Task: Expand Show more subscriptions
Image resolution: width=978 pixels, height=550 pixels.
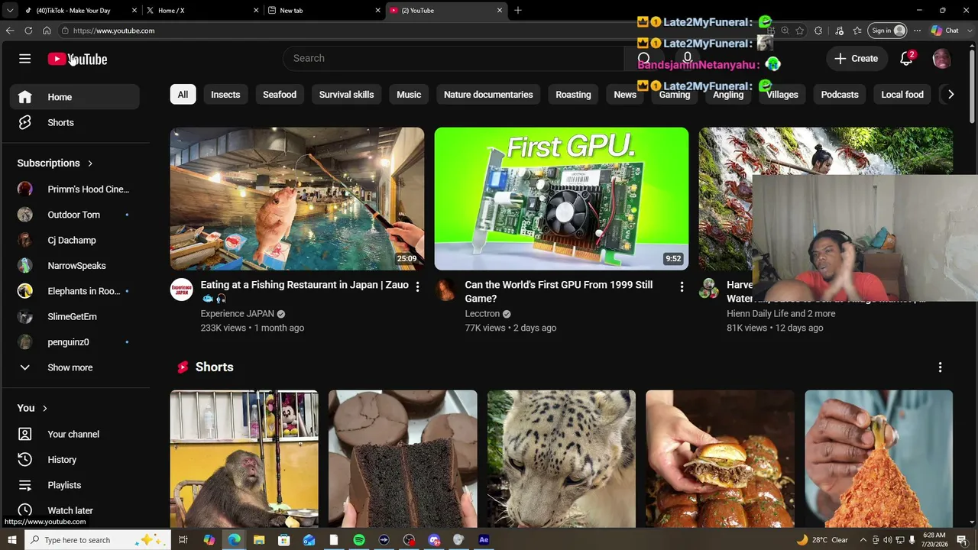Action: (74, 367)
